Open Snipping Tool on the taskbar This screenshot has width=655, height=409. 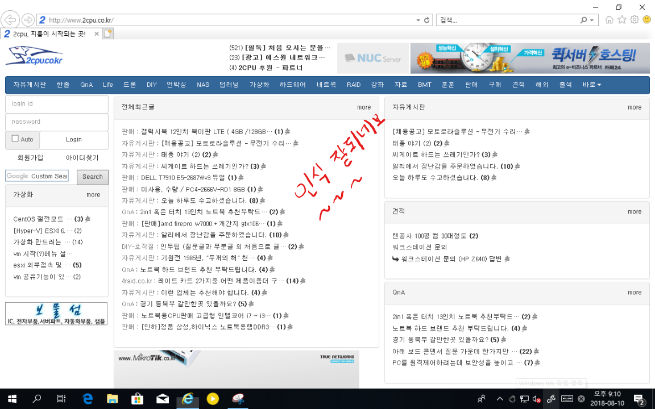point(238,399)
